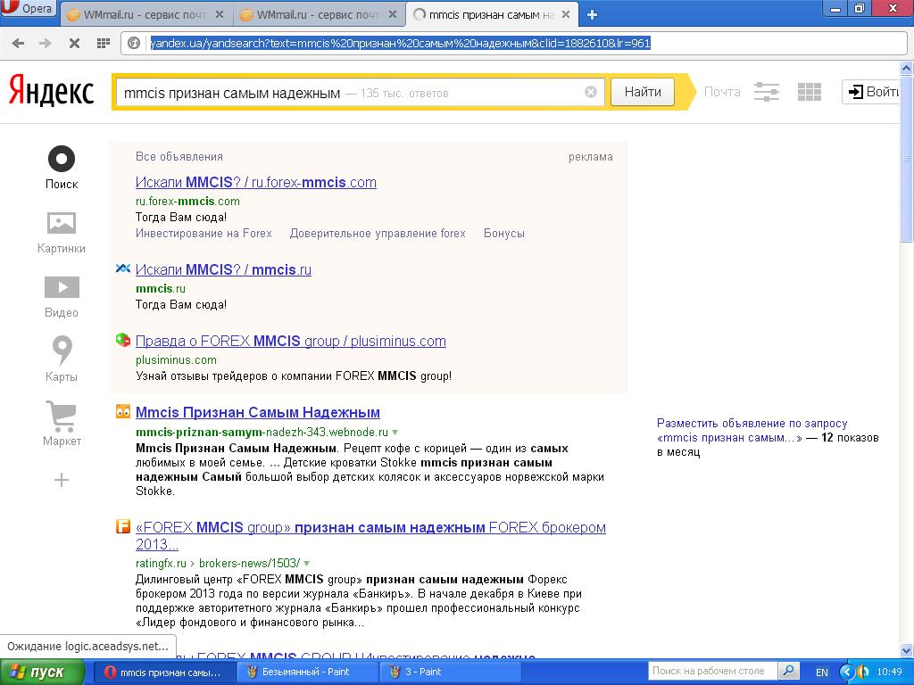This screenshot has width=914, height=685.
Task: Open Маркет shopping section
Action: pyautogui.click(x=62, y=424)
